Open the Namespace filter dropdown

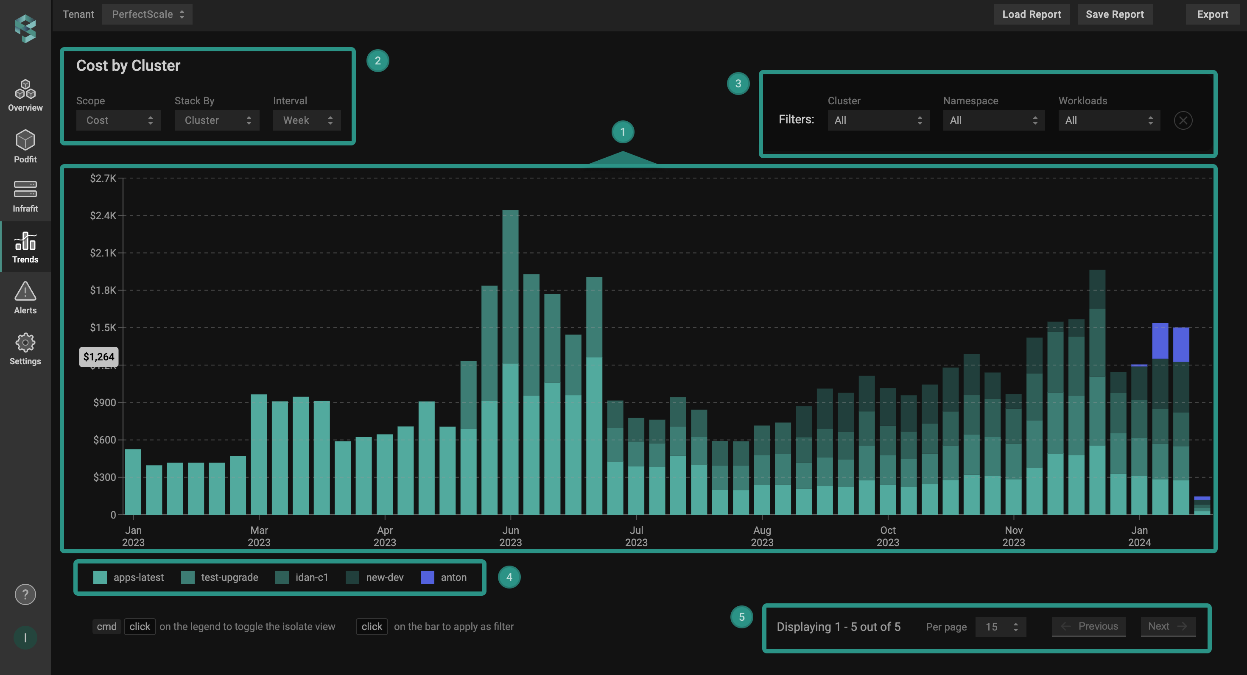click(993, 120)
